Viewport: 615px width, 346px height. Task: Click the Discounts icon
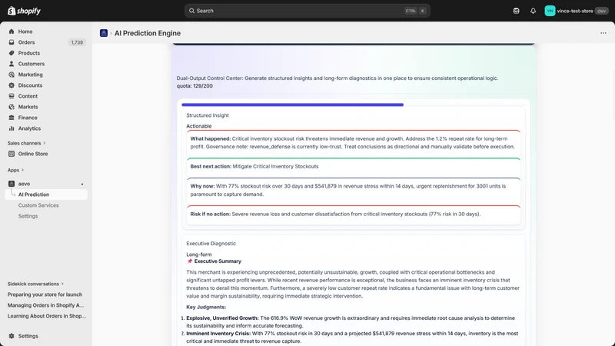tap(12, 85)
